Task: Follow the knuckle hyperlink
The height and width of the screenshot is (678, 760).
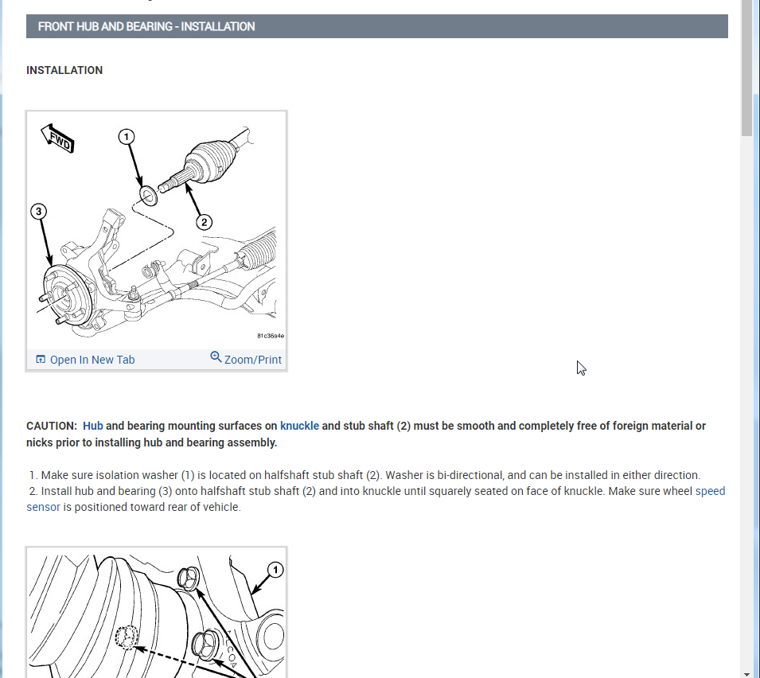Action: click(299, 426)
